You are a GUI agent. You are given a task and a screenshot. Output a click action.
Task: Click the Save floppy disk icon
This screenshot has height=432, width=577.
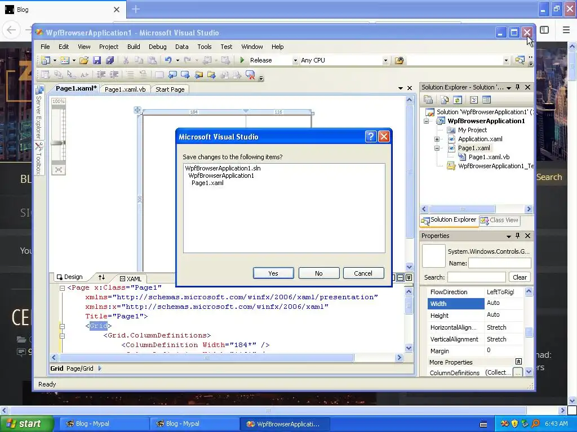(x=97, y=60)
